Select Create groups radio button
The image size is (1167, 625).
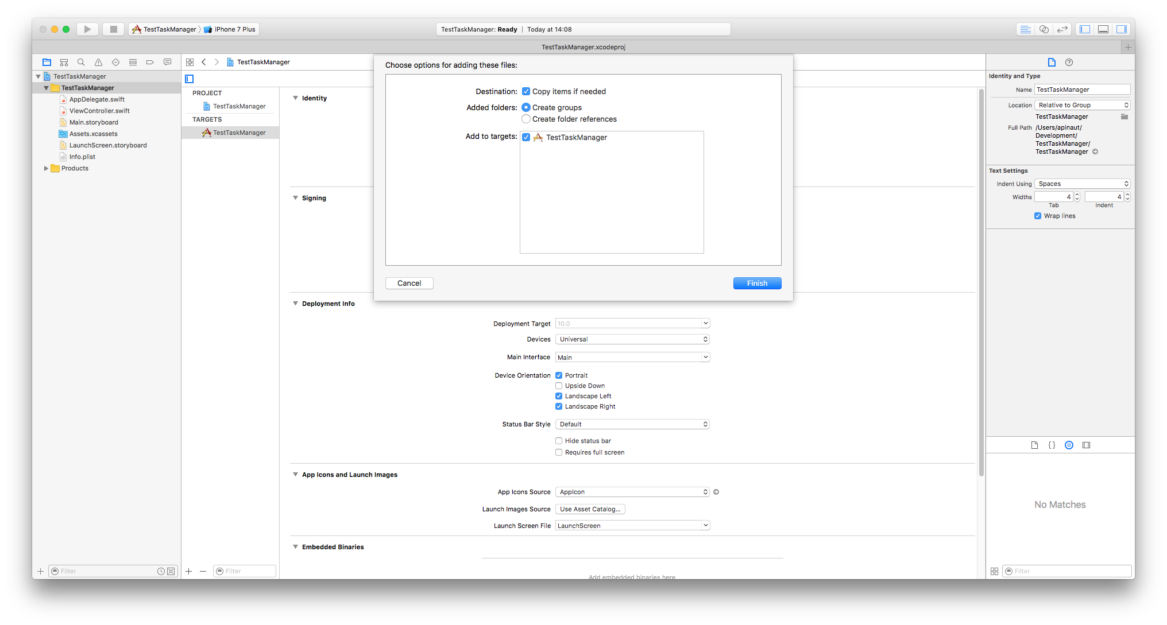525,107
